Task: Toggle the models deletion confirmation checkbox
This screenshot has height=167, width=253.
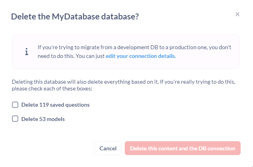Action: point(15,119)
